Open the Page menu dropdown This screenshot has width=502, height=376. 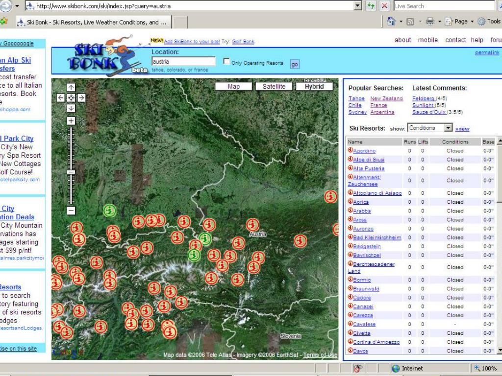[x=459, y=22]
